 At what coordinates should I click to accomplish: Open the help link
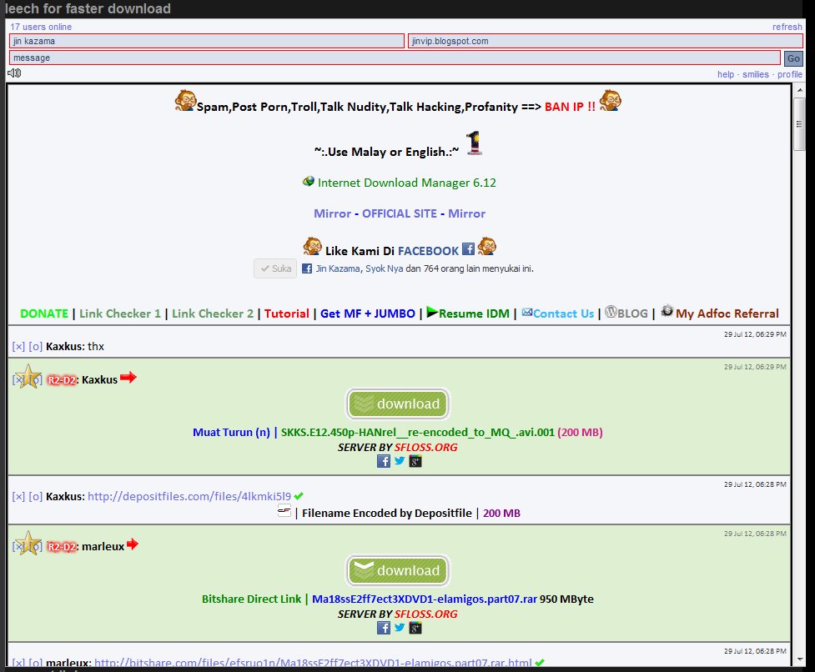pyautogui.click(x=726, y=74)
